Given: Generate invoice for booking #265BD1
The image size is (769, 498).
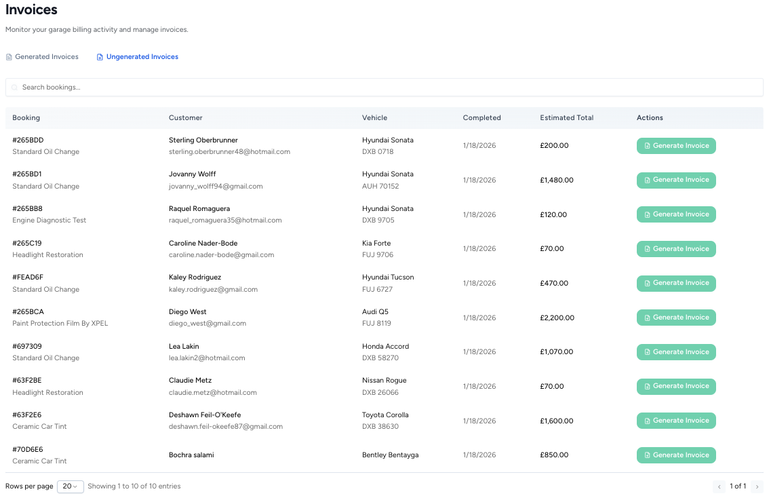Looking at the screenshot, I should point(676,180).
